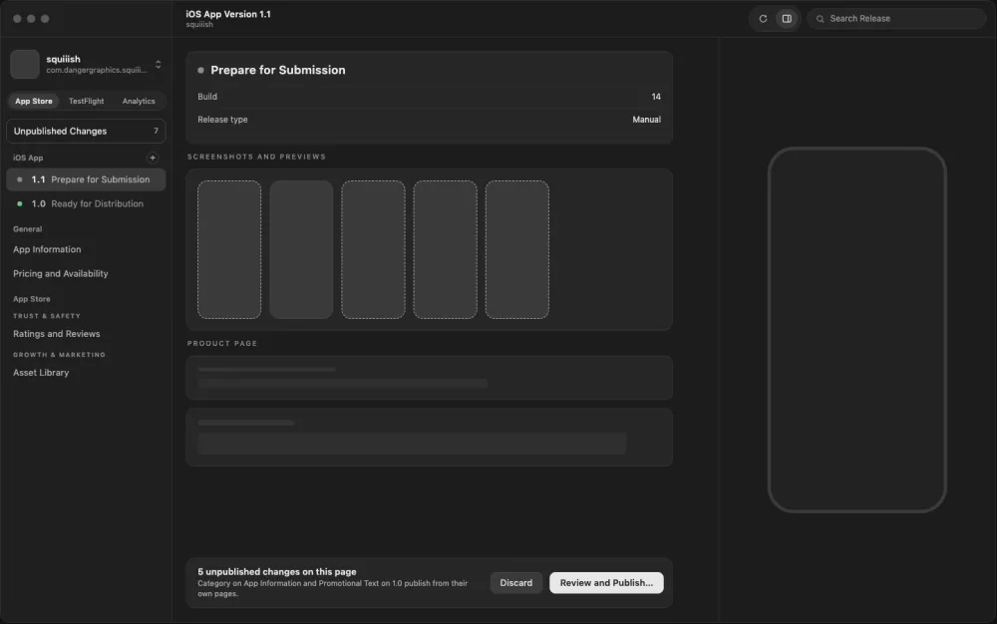Image resolution: width=997 pixels, height=624 pixels.
Task: Open Ratings and Reviews page
Action: (x=57, y=334)
